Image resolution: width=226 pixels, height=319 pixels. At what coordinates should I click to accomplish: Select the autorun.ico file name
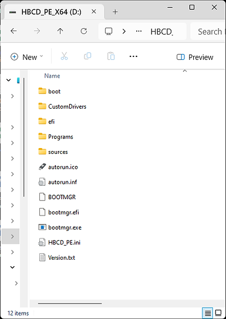click(x=63, y=167)
